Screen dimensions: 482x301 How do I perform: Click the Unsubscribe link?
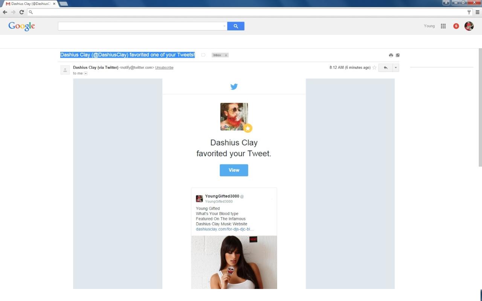(164, 68)
